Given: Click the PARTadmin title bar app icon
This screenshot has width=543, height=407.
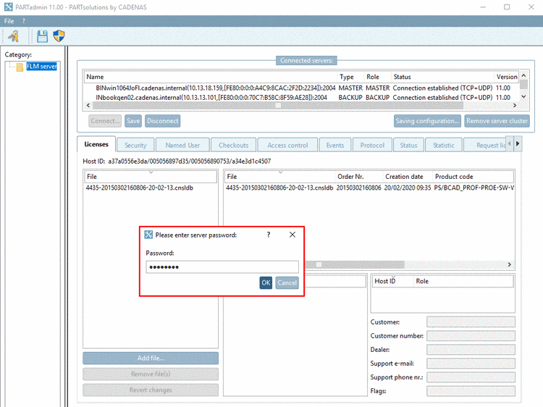Looking at the screenshot, I should coord(8,7).
